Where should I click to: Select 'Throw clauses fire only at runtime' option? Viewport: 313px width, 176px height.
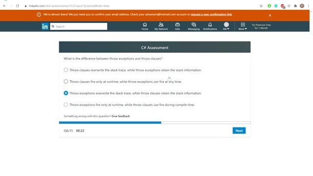coord(66,82)
